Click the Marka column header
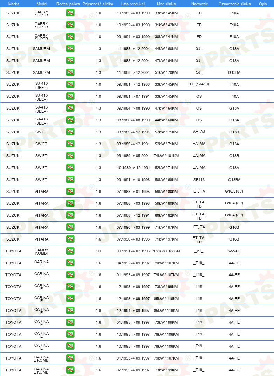The height and width of the screenshot is (376, 274). [x=14, y=4]
